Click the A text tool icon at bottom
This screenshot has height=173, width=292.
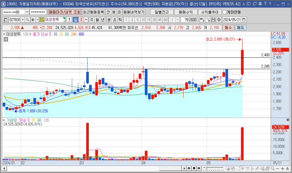tap(288, 169)
